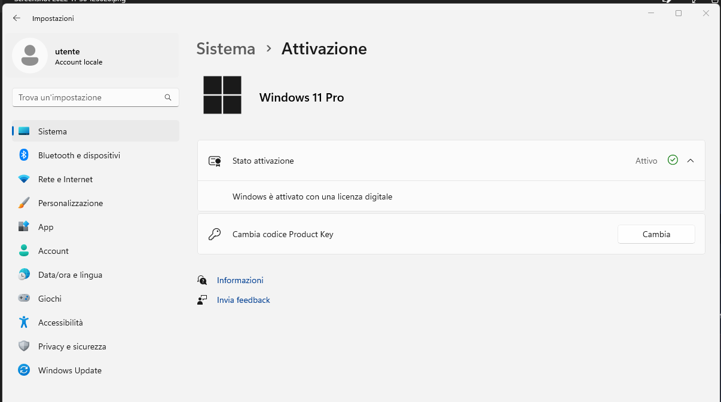The height and width of the screenshot is (402, 721).
Task: Open Data/ora e lingua settings
Action: point(96,275)
